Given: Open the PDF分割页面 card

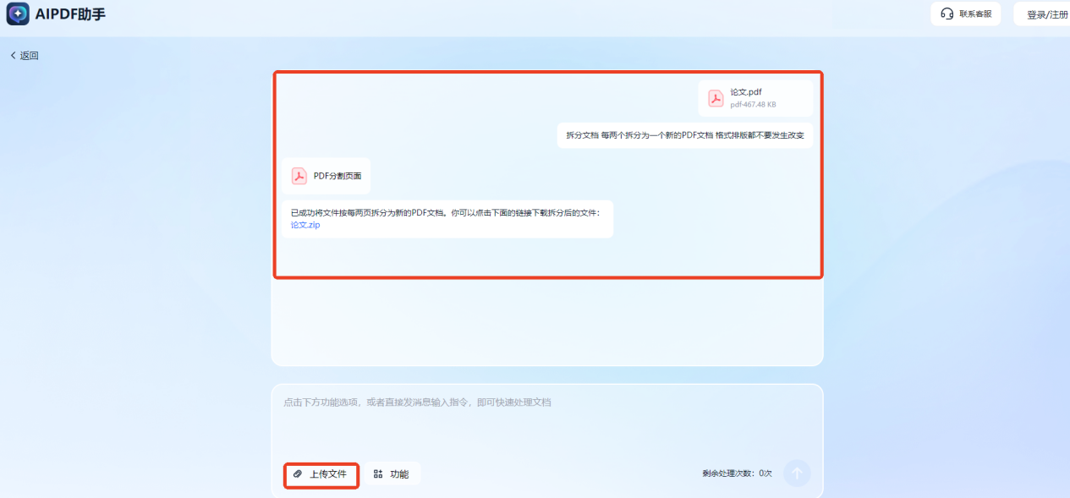Looking at the screenshot, I should (326, 176).
